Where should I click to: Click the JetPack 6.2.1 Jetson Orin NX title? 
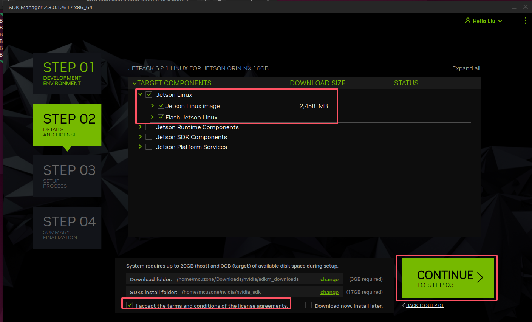coord(198,68)
